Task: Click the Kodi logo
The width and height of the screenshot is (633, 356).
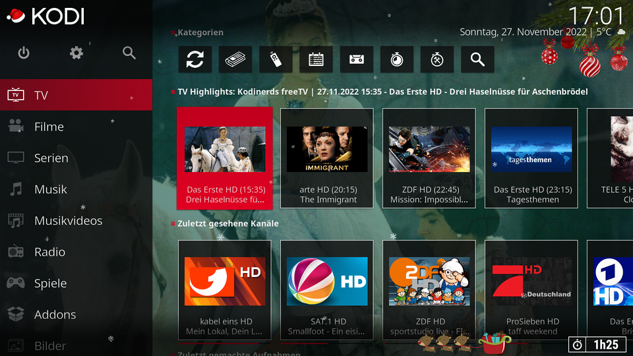Action: click(45, 16)
